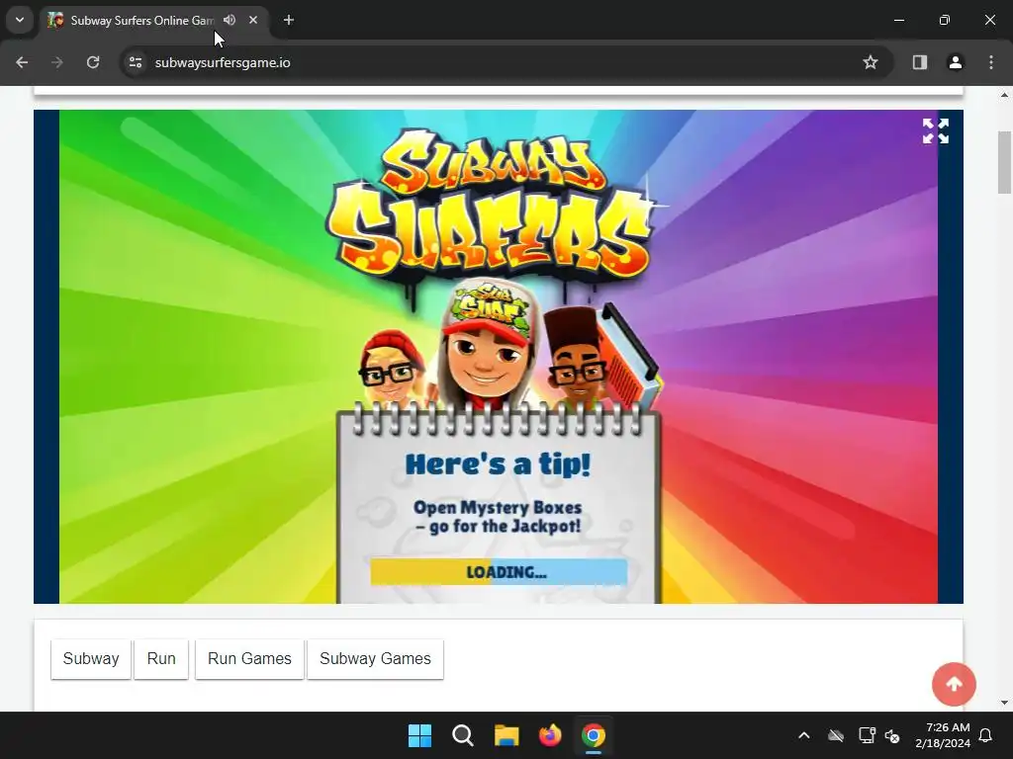Open the Run tag

(161, 659)
